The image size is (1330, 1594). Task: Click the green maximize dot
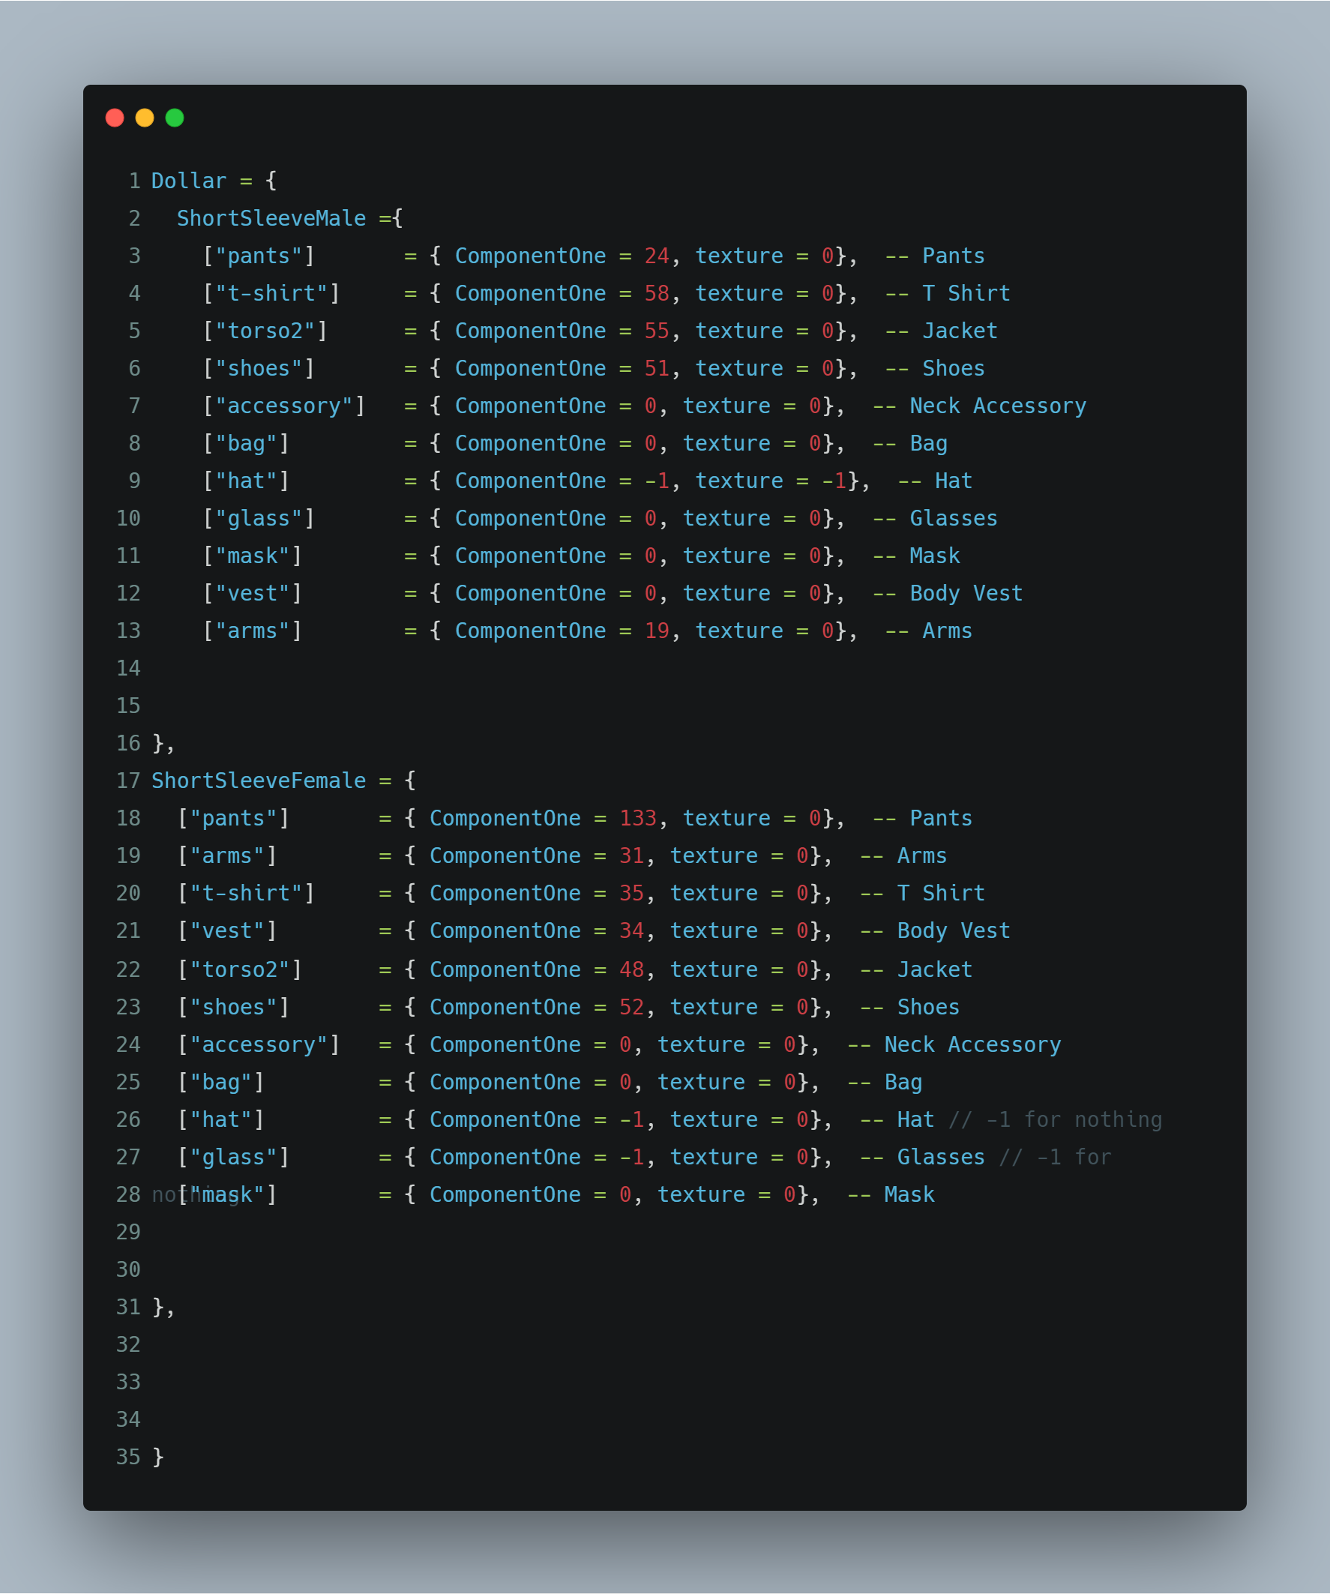[x=175, y=118]
